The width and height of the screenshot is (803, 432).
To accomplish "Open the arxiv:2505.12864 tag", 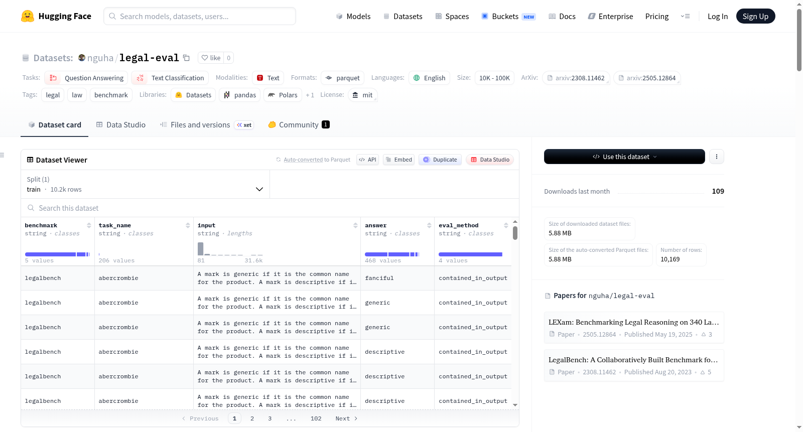I will (x=647, y=78).
